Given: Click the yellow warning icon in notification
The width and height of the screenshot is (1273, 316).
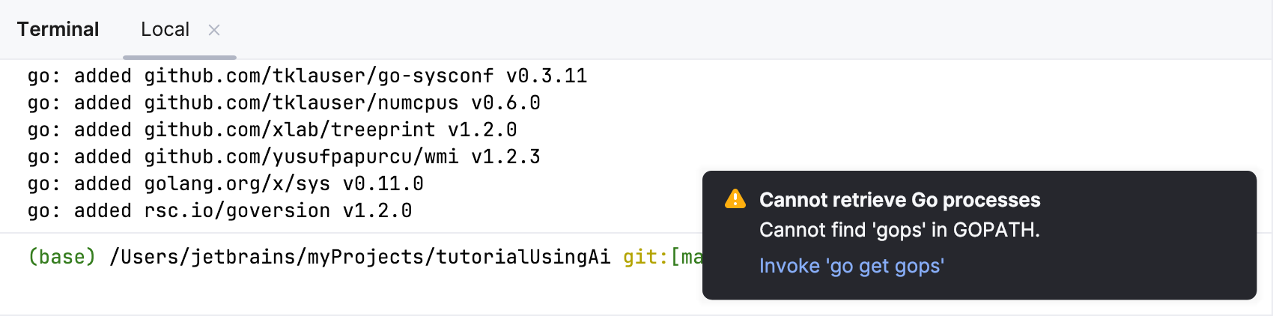Looking at the screenshot, I should tap(735, 199).
